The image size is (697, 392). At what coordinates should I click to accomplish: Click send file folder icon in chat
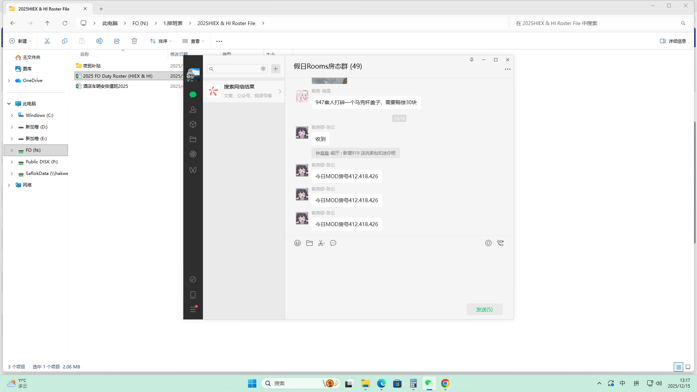point(309,243)
